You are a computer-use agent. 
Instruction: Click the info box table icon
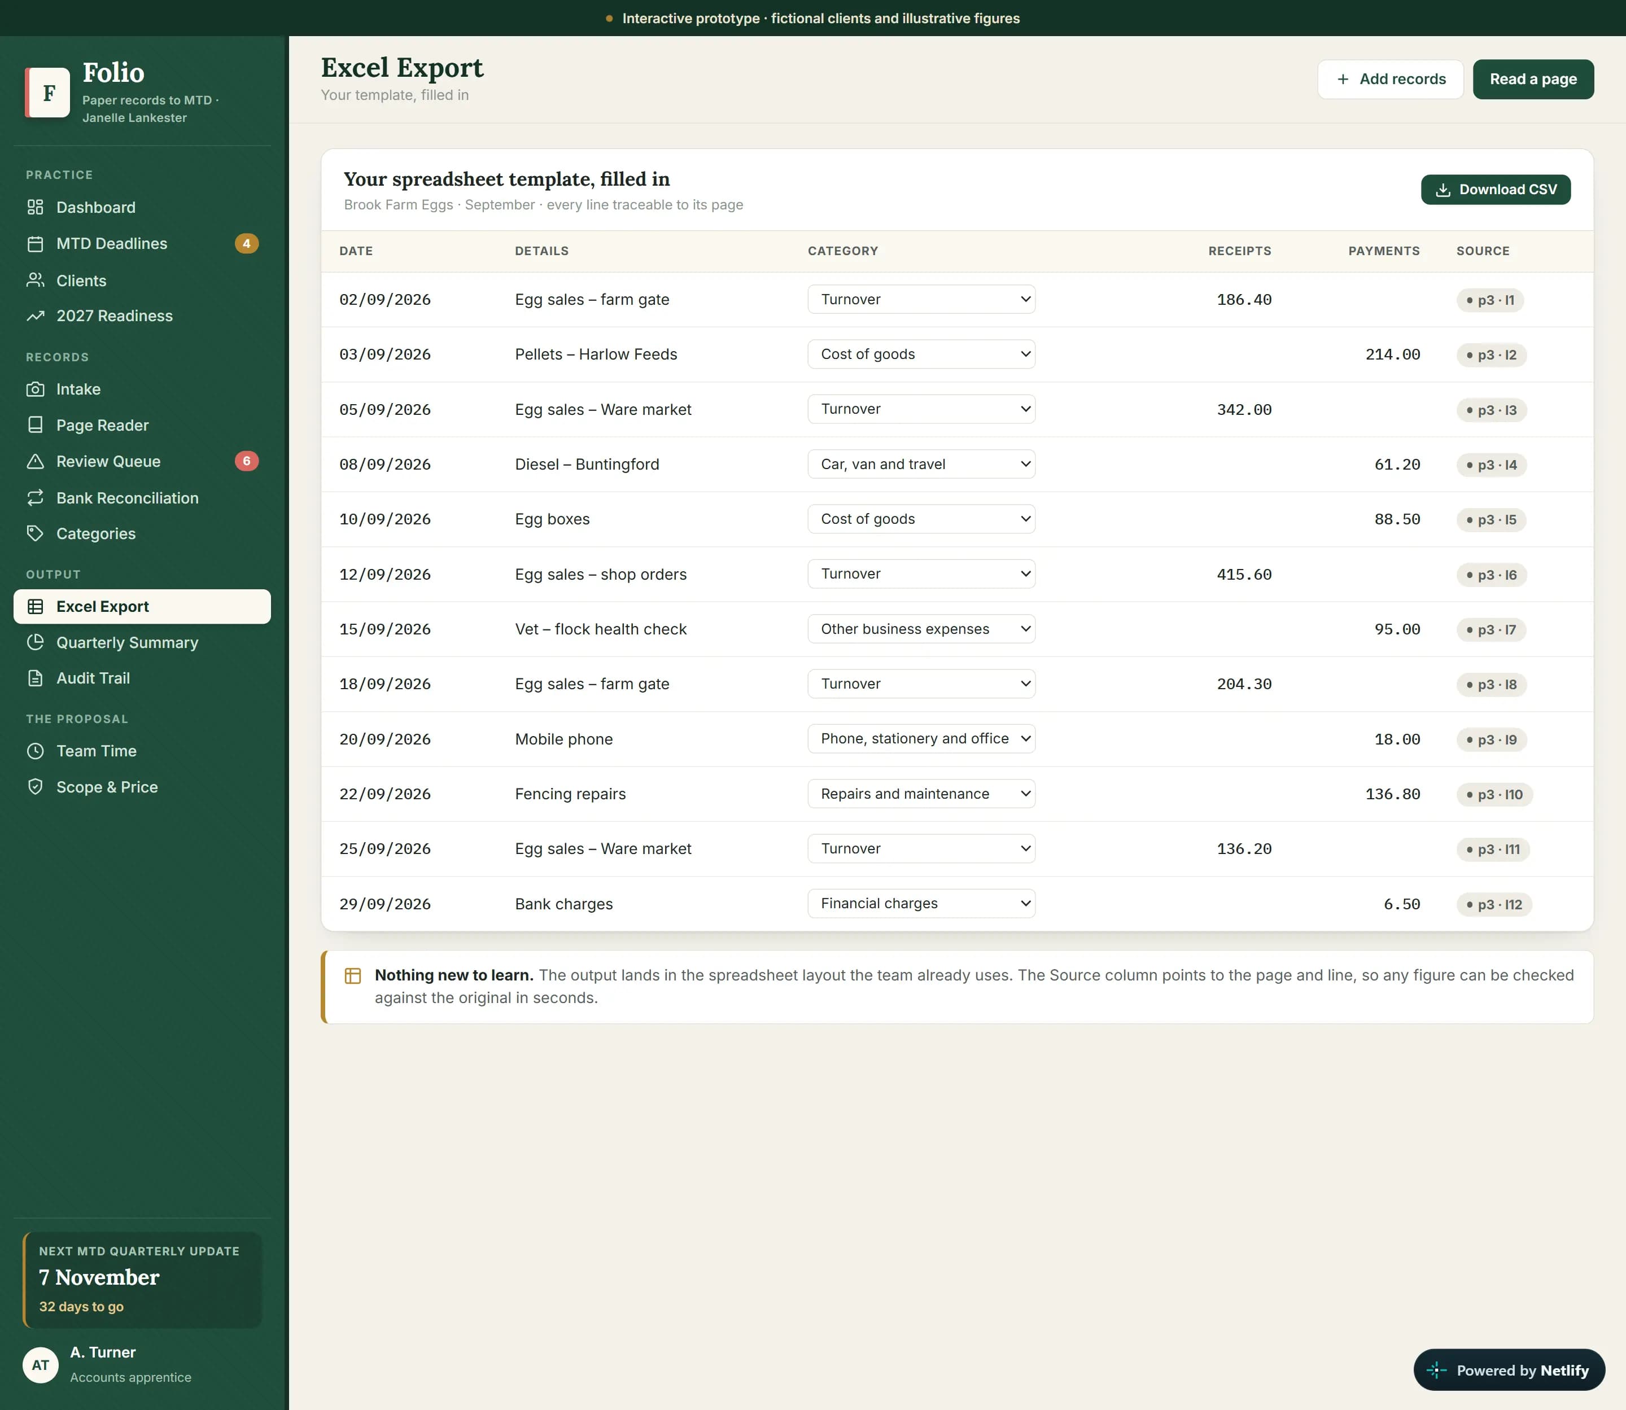click(353, 976)
